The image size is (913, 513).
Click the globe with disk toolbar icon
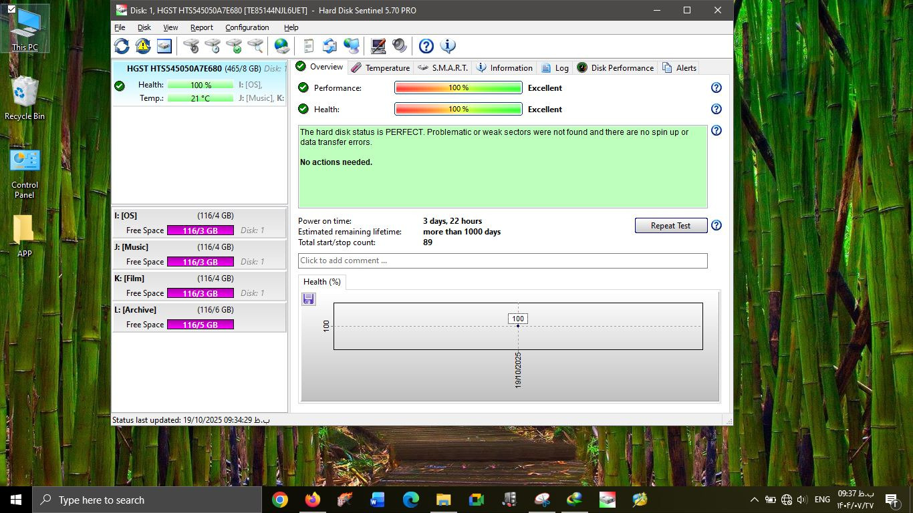[282, 46]
